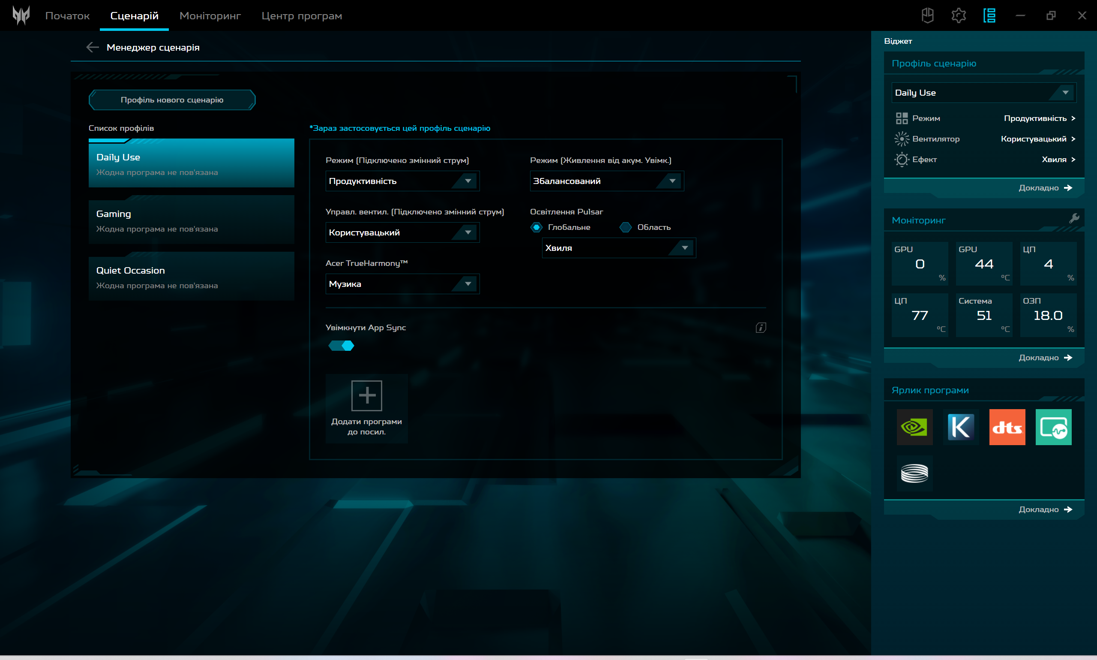Open the Збалансований battery mode dropdown
This screenshot has height=660, width=1097.
click(606, 181)
